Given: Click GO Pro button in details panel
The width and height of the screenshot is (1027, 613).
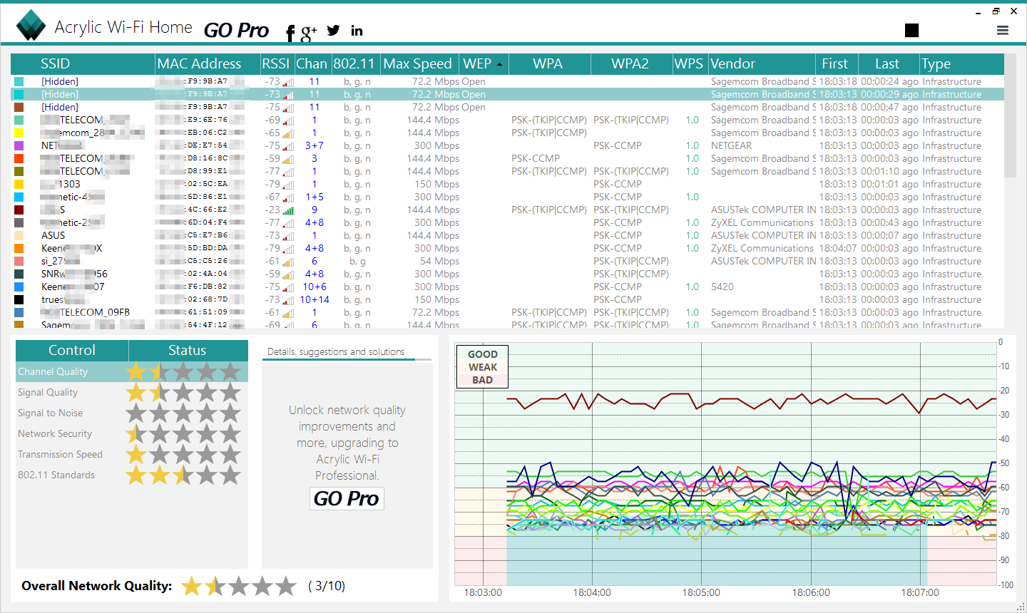Looking at the screenshot, I should pyautogui.click(x=347, y=498).
